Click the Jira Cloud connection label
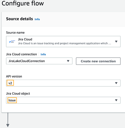The height and width of the screenshot is (128, 125). click(x=21, y=54)
